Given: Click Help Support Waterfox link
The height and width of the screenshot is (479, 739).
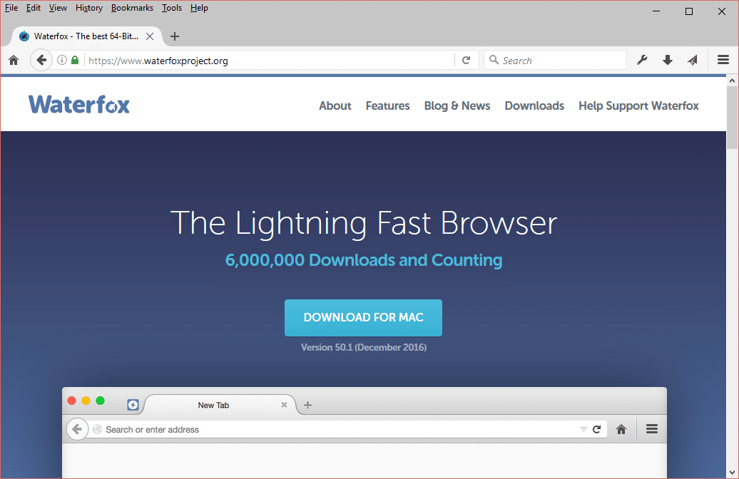Looking at the screenshot, I should pyautogui.click(x=638, y=105).
